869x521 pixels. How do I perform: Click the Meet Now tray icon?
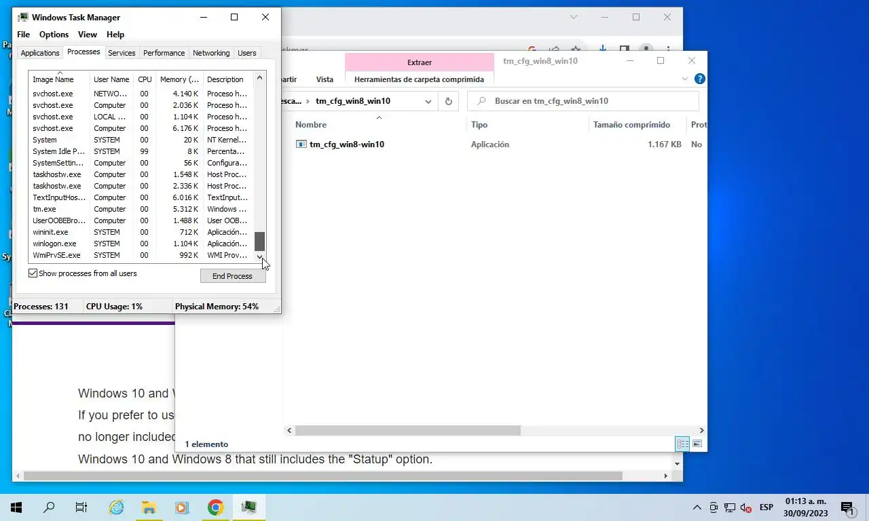pyautogui.click(x=714, y=507)
